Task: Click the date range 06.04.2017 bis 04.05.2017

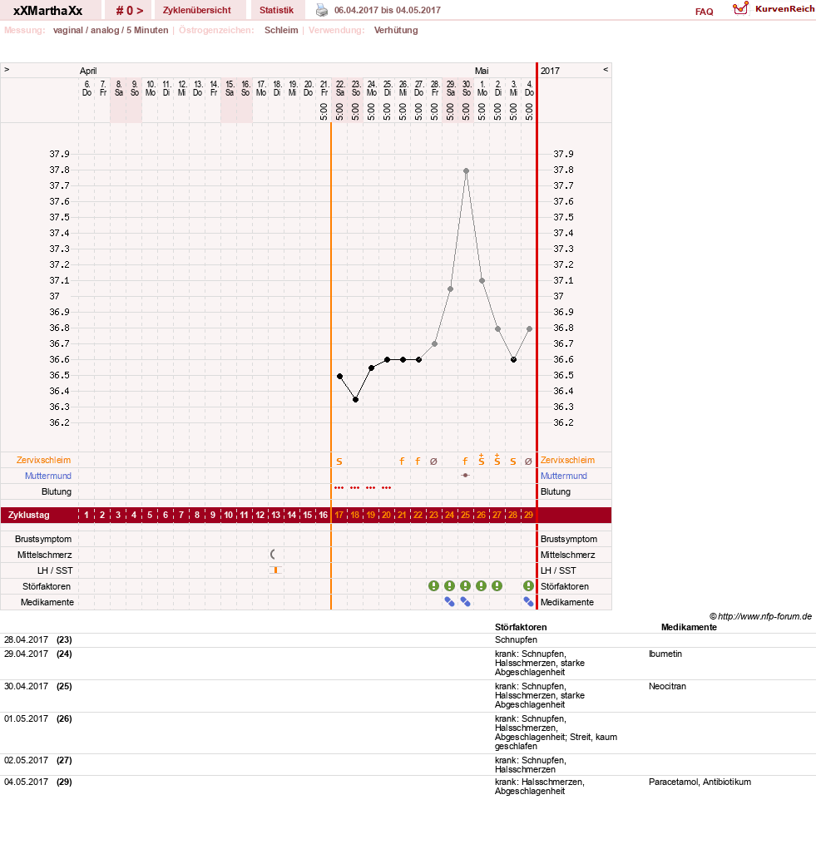Action: (x=387, y=10)
